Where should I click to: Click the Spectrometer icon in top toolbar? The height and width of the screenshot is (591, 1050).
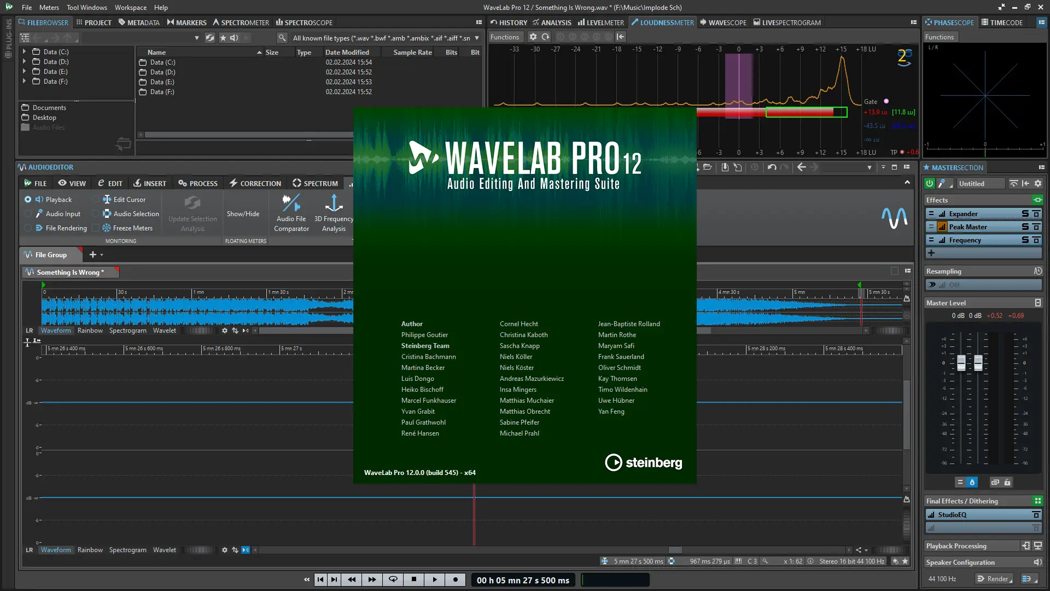(x=241, y=22)
